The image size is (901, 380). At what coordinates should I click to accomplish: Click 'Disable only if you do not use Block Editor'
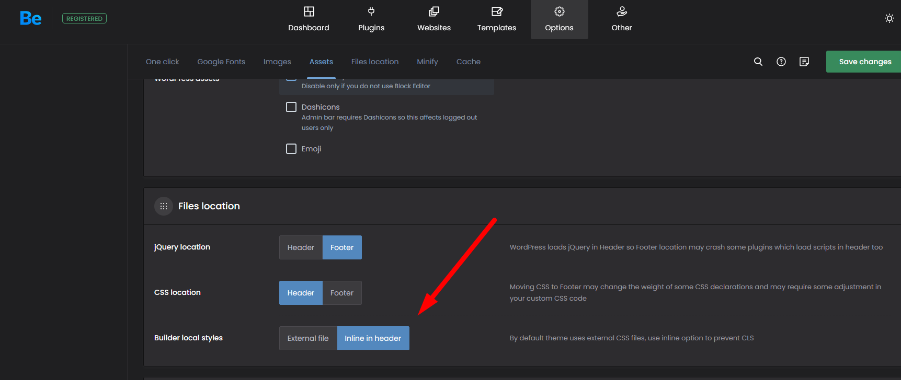(x=366, y=86)
